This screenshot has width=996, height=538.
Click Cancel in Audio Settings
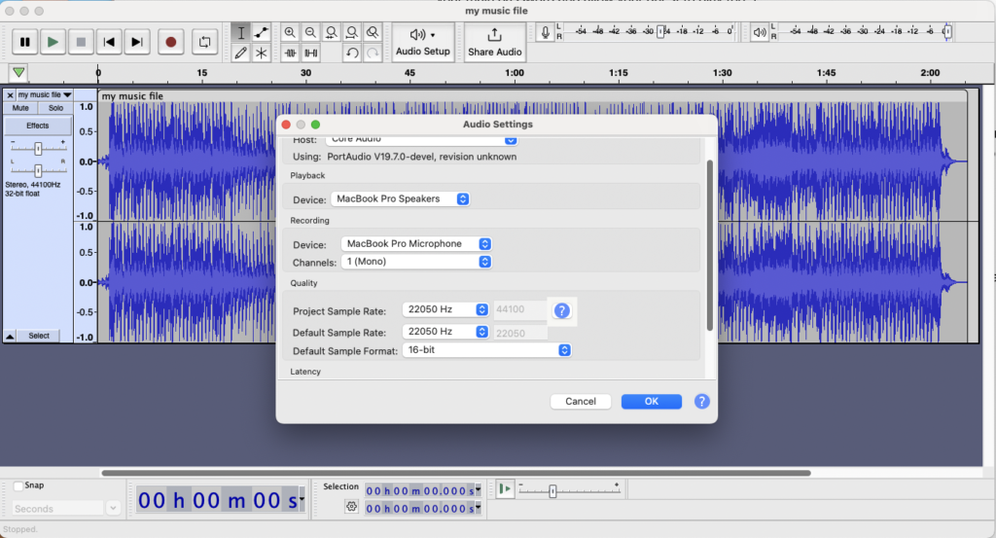[581, 401]
